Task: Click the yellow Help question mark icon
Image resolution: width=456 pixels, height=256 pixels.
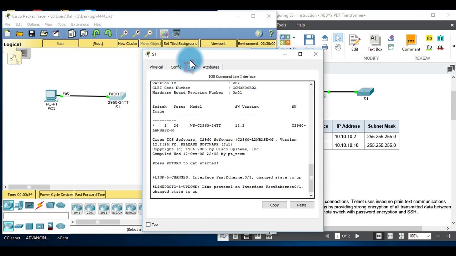Action: pyautogui.click(x=271, y=33)
